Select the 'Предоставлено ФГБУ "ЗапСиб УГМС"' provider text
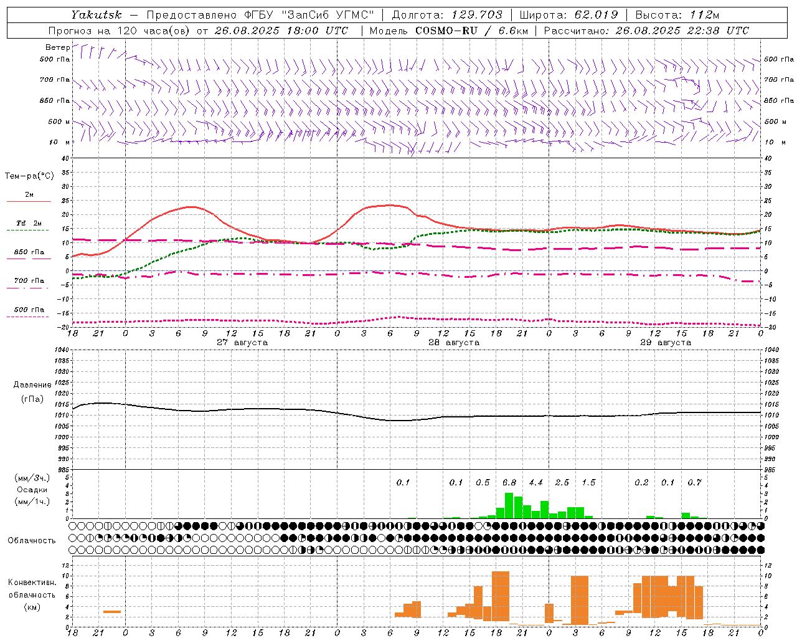 [262, 15]
